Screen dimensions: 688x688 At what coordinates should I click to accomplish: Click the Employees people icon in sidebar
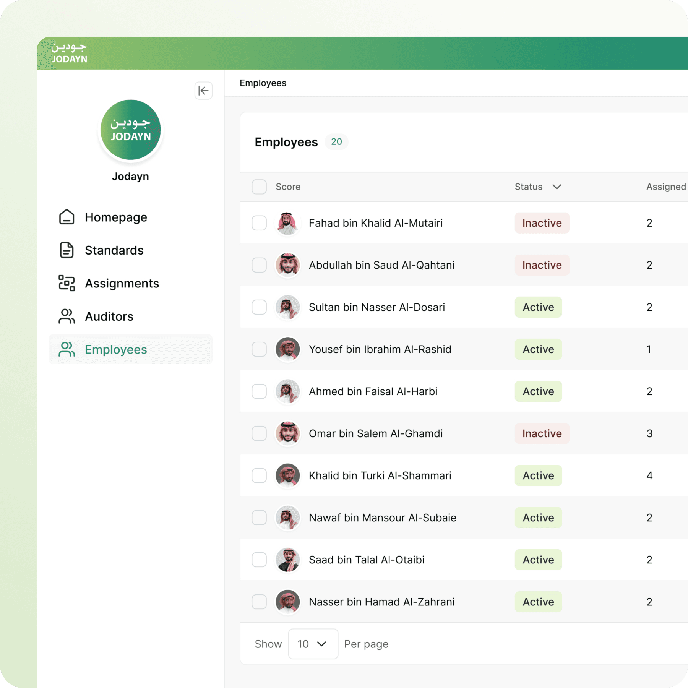coord(67,349)
